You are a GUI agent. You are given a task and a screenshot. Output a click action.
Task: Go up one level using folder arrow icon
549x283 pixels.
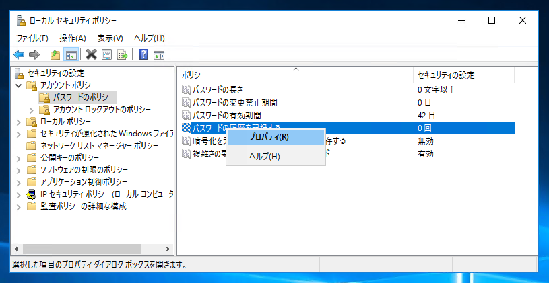(55, 54)
